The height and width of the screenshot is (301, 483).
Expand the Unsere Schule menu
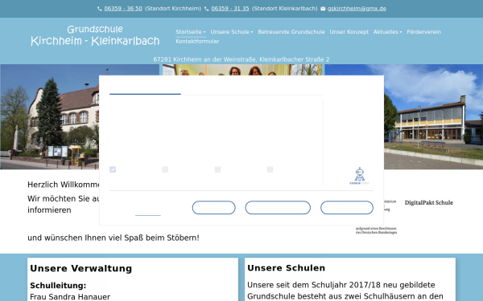click(x=232, y=31)
